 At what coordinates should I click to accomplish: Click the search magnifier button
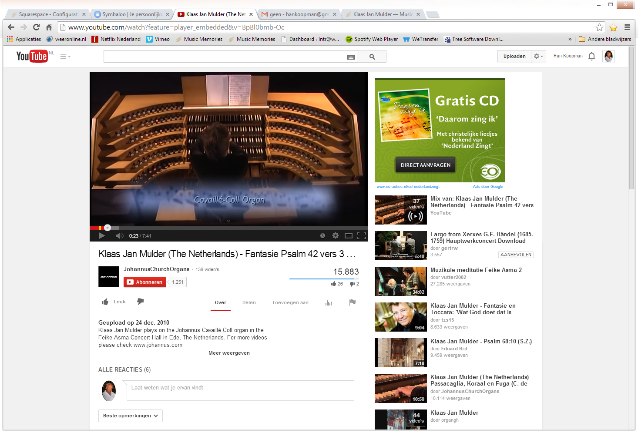coord(372,57)
